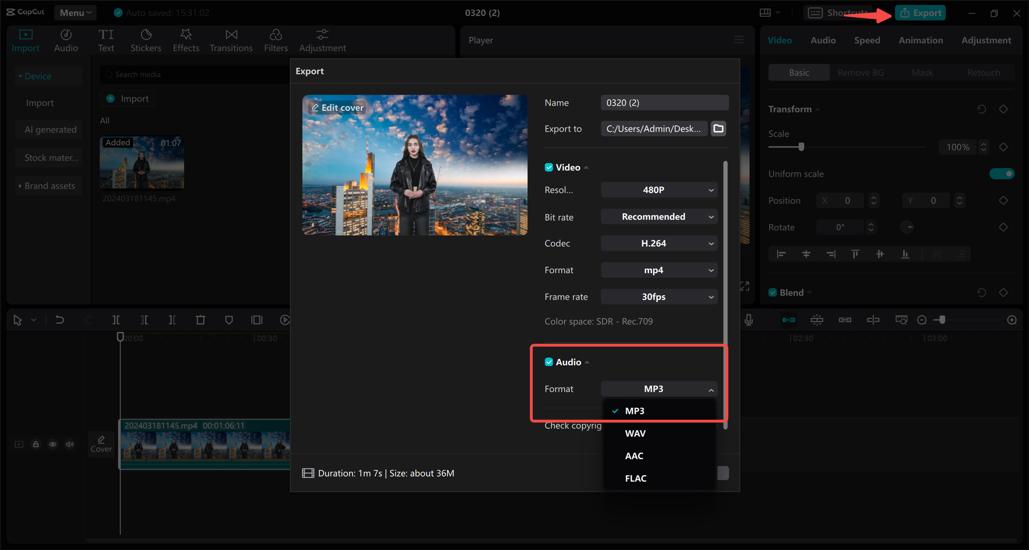Viewport: 1029px width, 550px height.
Task: Open the Resolution 480P dropdown
Action: pyautogui.click(x=659, y=190)
